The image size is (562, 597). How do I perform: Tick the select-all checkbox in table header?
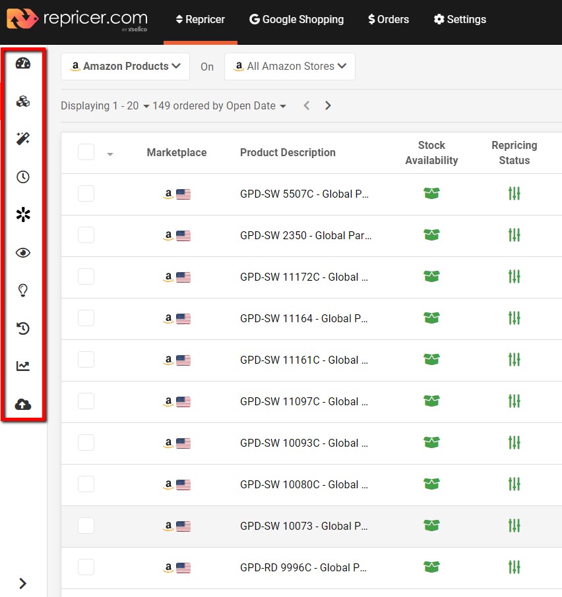[86, 152]
